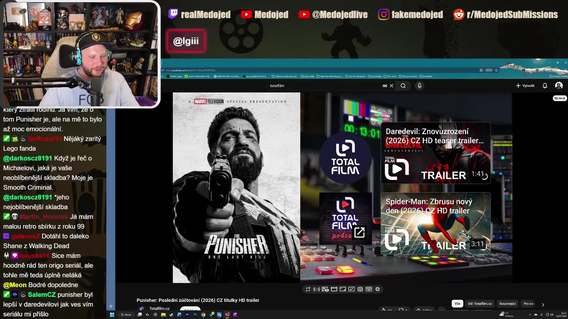568x319 pixels.
Task: Open the YouTube notifications bell
Action: click(545, 86)
